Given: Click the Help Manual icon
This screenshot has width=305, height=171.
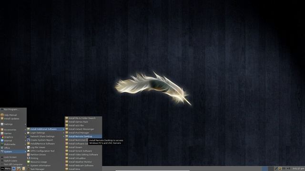Looking at the screenshot, I should click(x=2, y=115).
